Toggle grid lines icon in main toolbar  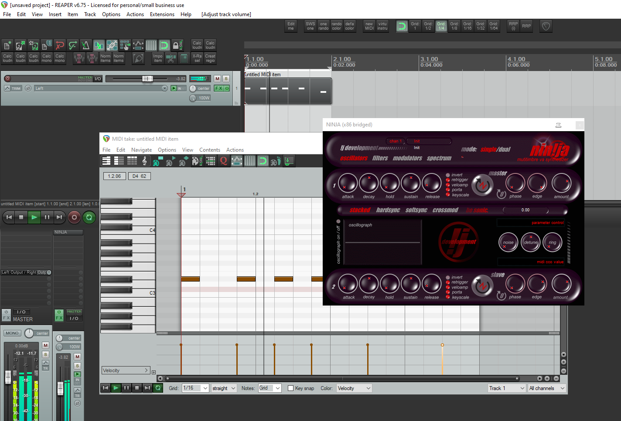pos(151,45)
